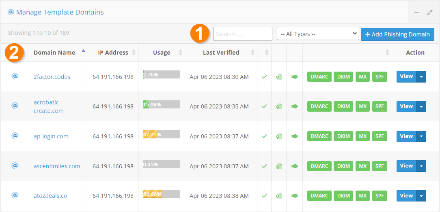
Task: Click the fish icon in 2factor.codes row
Action: (x=295, y=76)
